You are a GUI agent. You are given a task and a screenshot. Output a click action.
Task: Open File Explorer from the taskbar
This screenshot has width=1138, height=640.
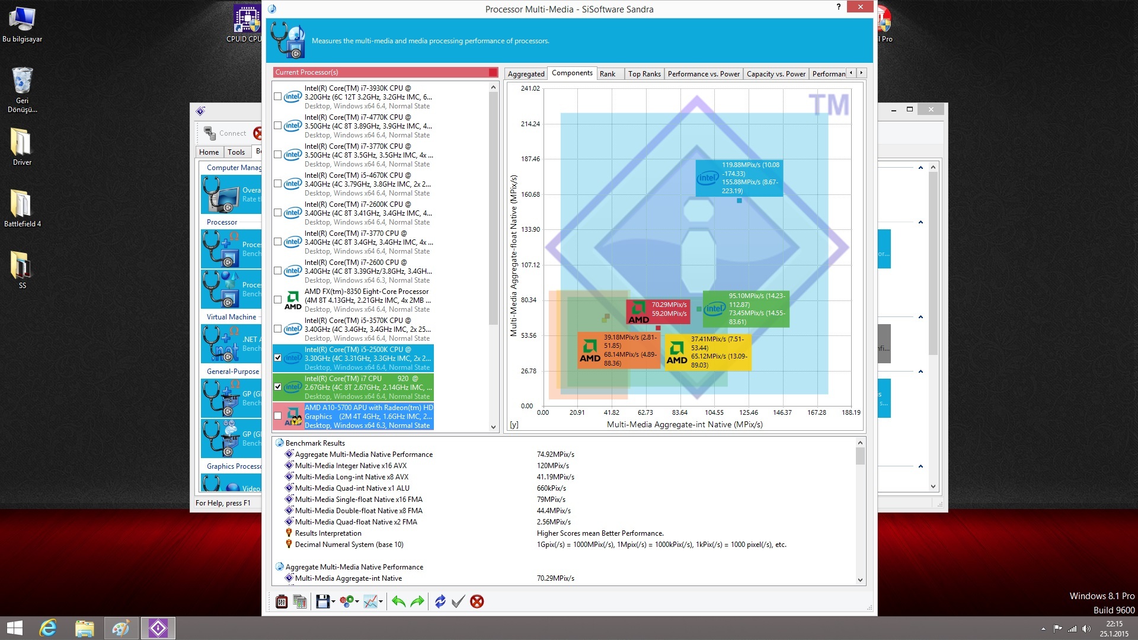[x=84, y=628]
